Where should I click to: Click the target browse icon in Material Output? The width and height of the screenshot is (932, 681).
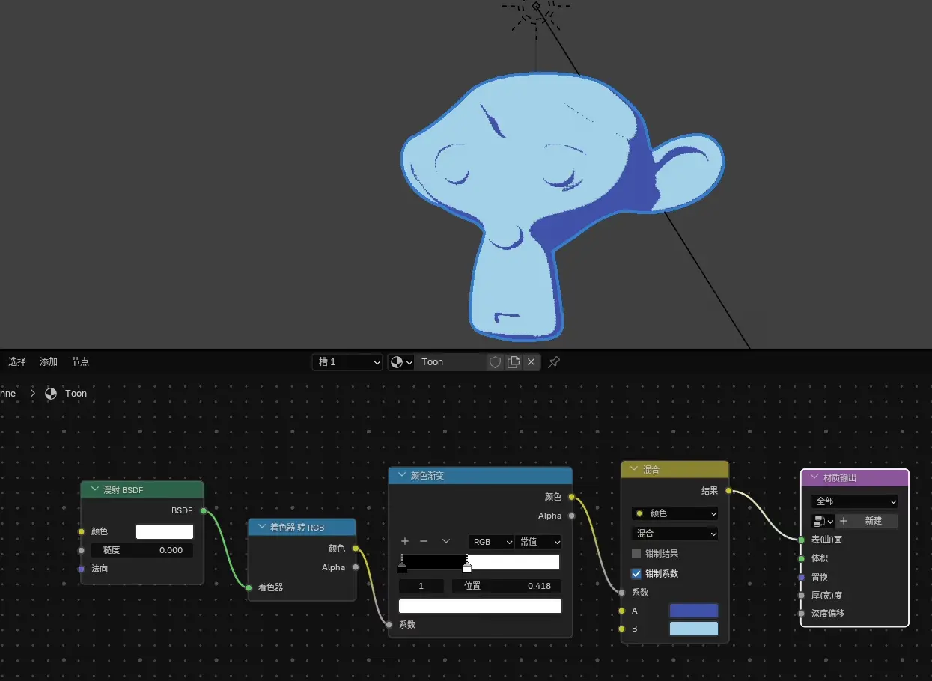click(823, 521)
